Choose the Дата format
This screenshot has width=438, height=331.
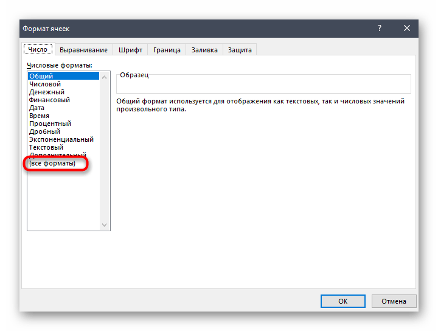pyautogui.click(x=63, y=108)
